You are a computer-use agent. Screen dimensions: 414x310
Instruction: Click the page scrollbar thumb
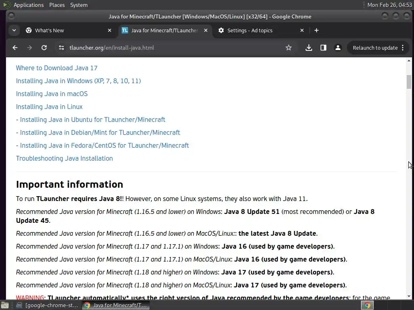coord(409,82)
